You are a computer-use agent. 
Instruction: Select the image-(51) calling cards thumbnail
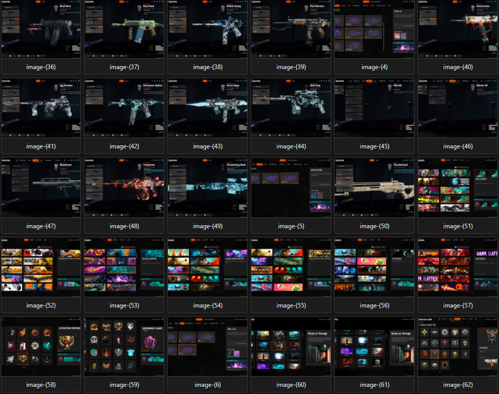pyautogui.click(x=458, y=188)
